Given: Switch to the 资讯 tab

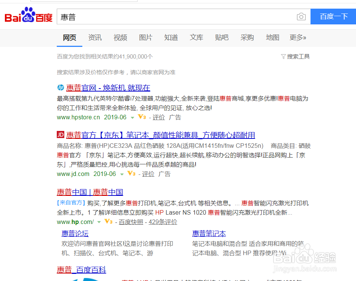Looking at the screenshot, I should coord(95,38).
